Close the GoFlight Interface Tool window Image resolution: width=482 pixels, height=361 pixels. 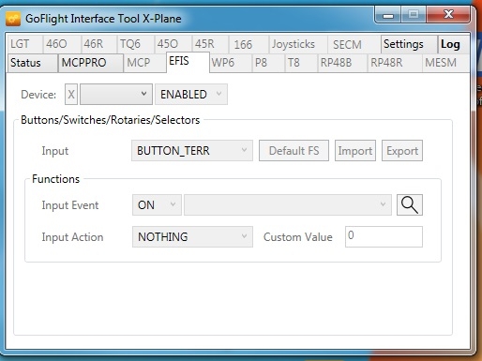tap(448, 14)
